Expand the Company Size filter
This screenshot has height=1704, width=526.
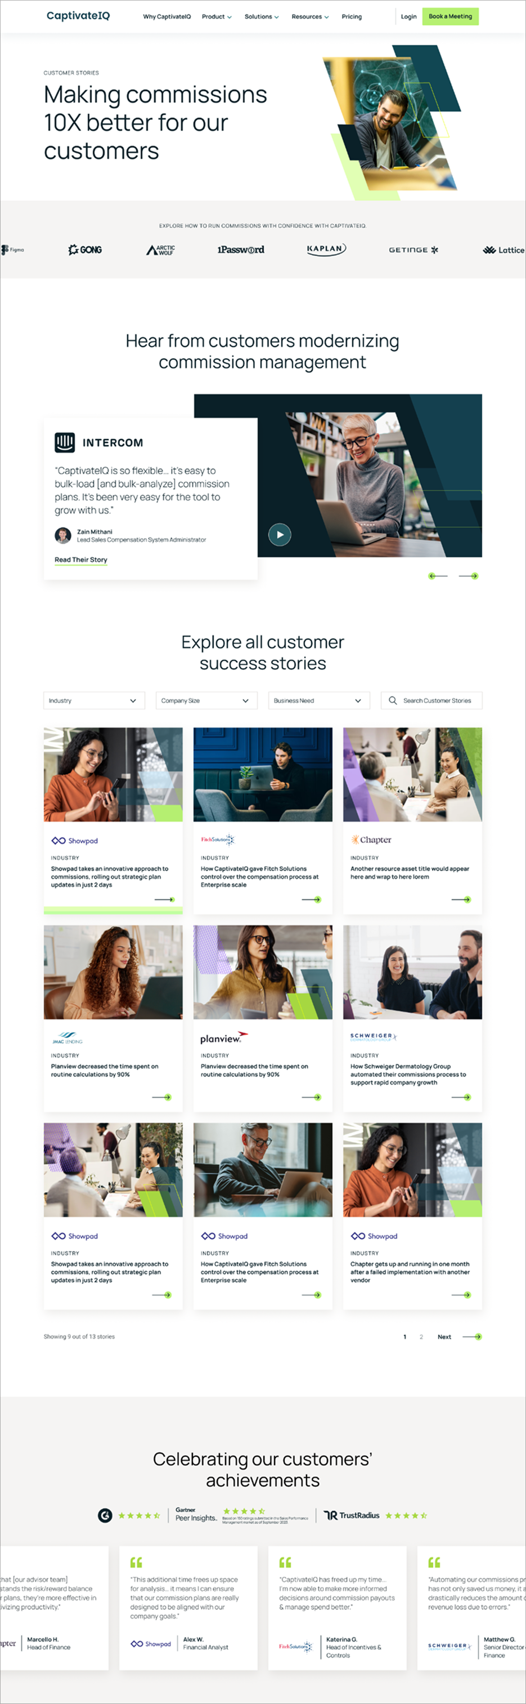click(x=206, y=700)
